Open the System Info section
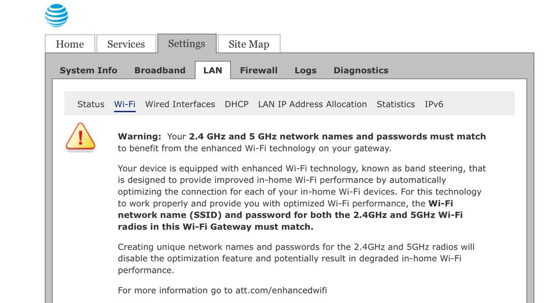 tap(88, 70)
